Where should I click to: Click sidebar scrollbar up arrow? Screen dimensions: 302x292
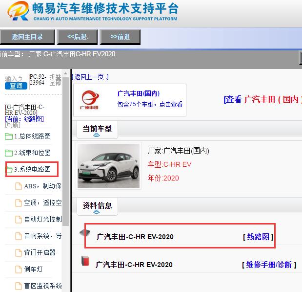pyautogui.click(x=65, y=73)
